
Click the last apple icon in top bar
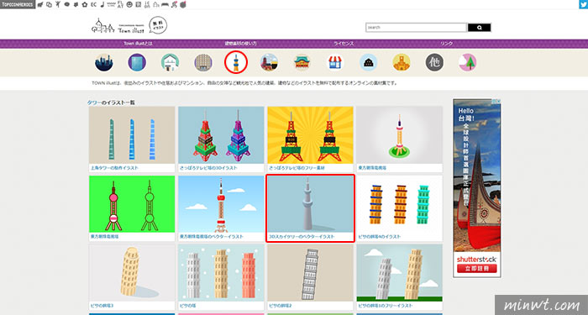[x=183, y=4]
